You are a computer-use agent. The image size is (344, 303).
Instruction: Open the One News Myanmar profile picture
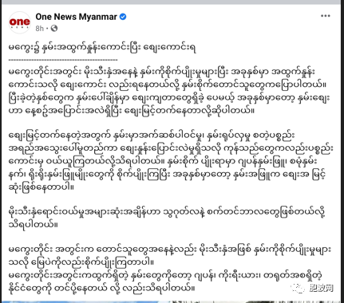[20, 22]
